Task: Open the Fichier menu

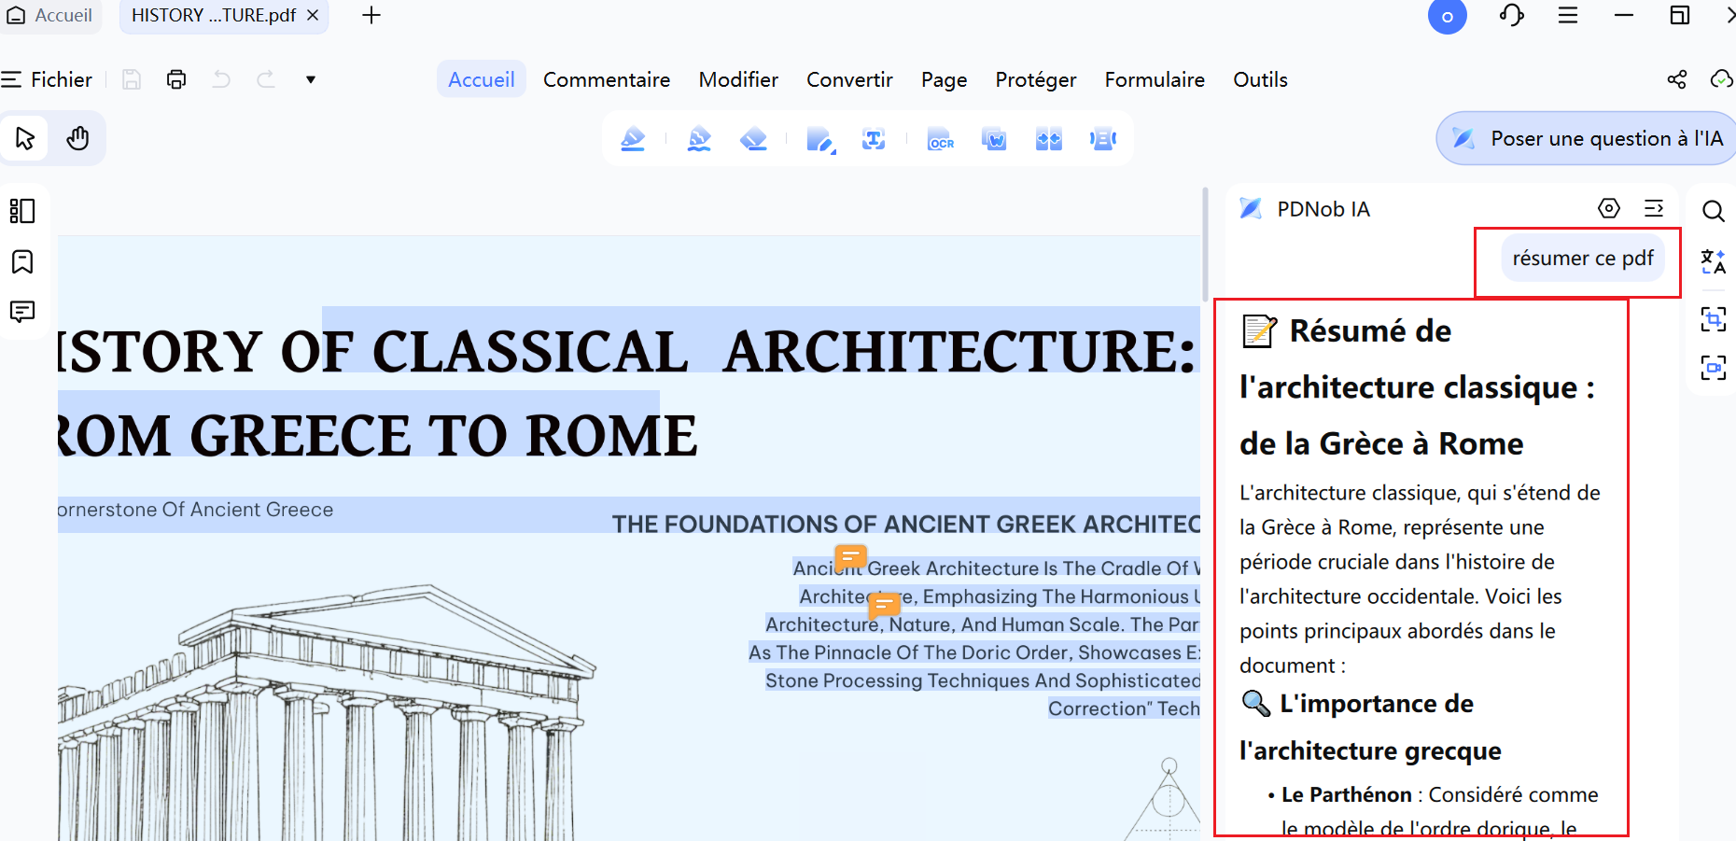Action: pos(48,79)
